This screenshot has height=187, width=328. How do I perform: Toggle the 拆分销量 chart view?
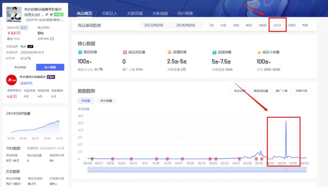pyautogui.click(x=106, y=101)
